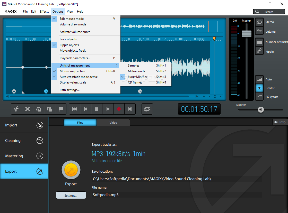This screenshot has height=213, width=288.
Task: Skip to next marker button
Action: (x=130, y=109)
